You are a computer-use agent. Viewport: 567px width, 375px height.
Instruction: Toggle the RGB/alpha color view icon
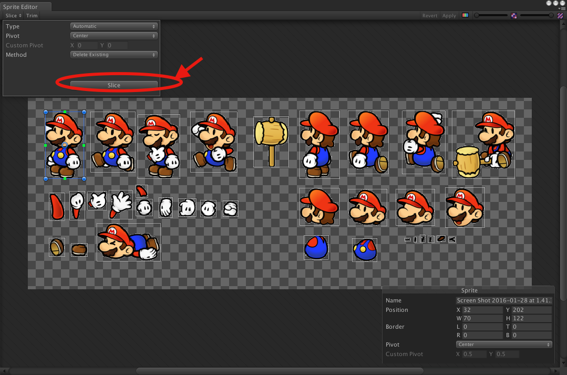click(x=466, y=16)
